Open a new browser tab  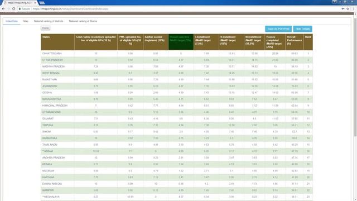coord(42,3)
